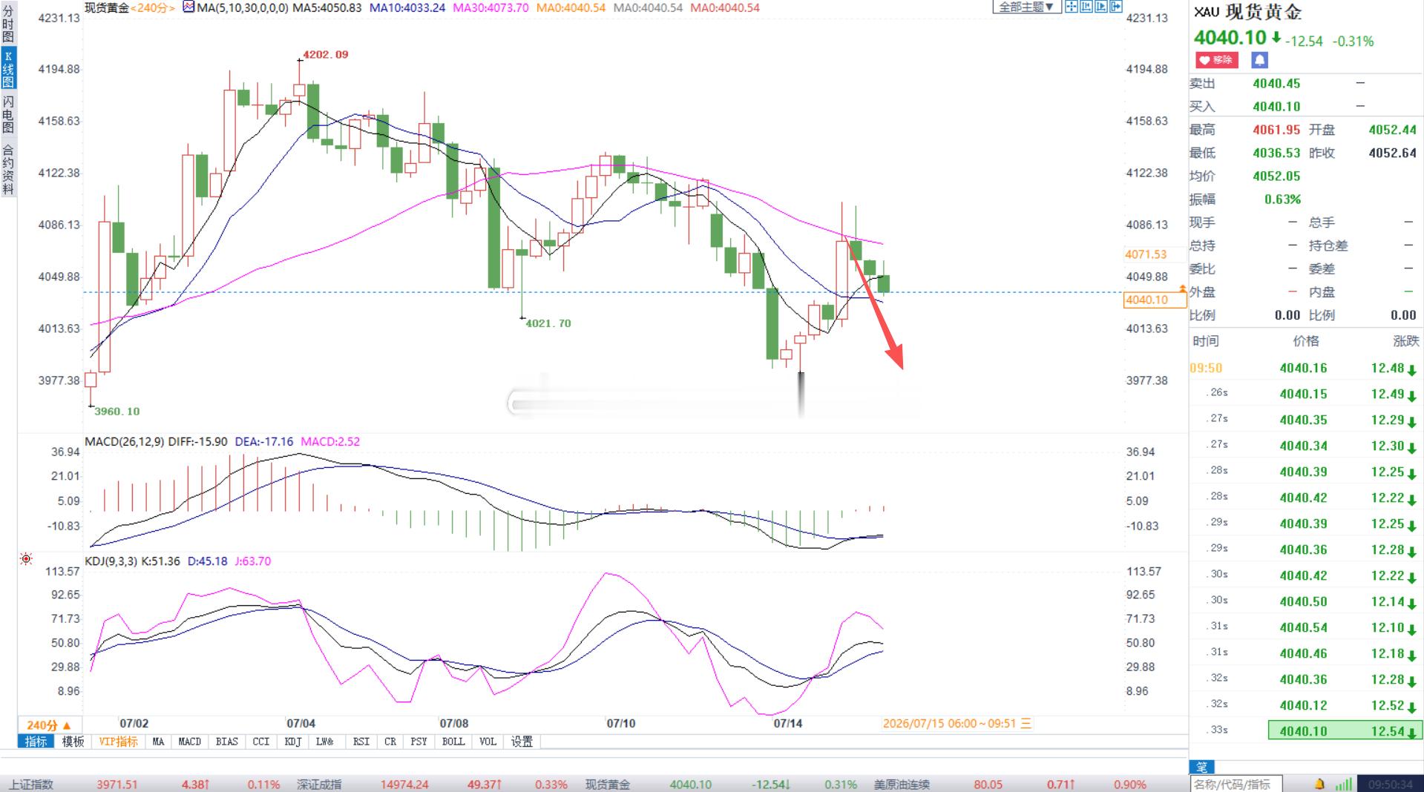Open the 闪电图 tick chart view
This screenshot has width=1424, height=792.
click(8, 114)
